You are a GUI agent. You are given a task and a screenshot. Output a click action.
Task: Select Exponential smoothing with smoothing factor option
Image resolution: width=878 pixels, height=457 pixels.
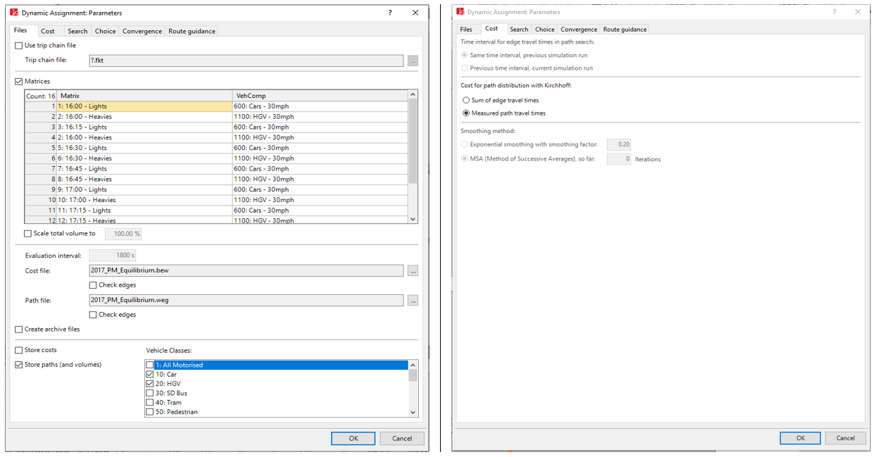pos(464,144)
